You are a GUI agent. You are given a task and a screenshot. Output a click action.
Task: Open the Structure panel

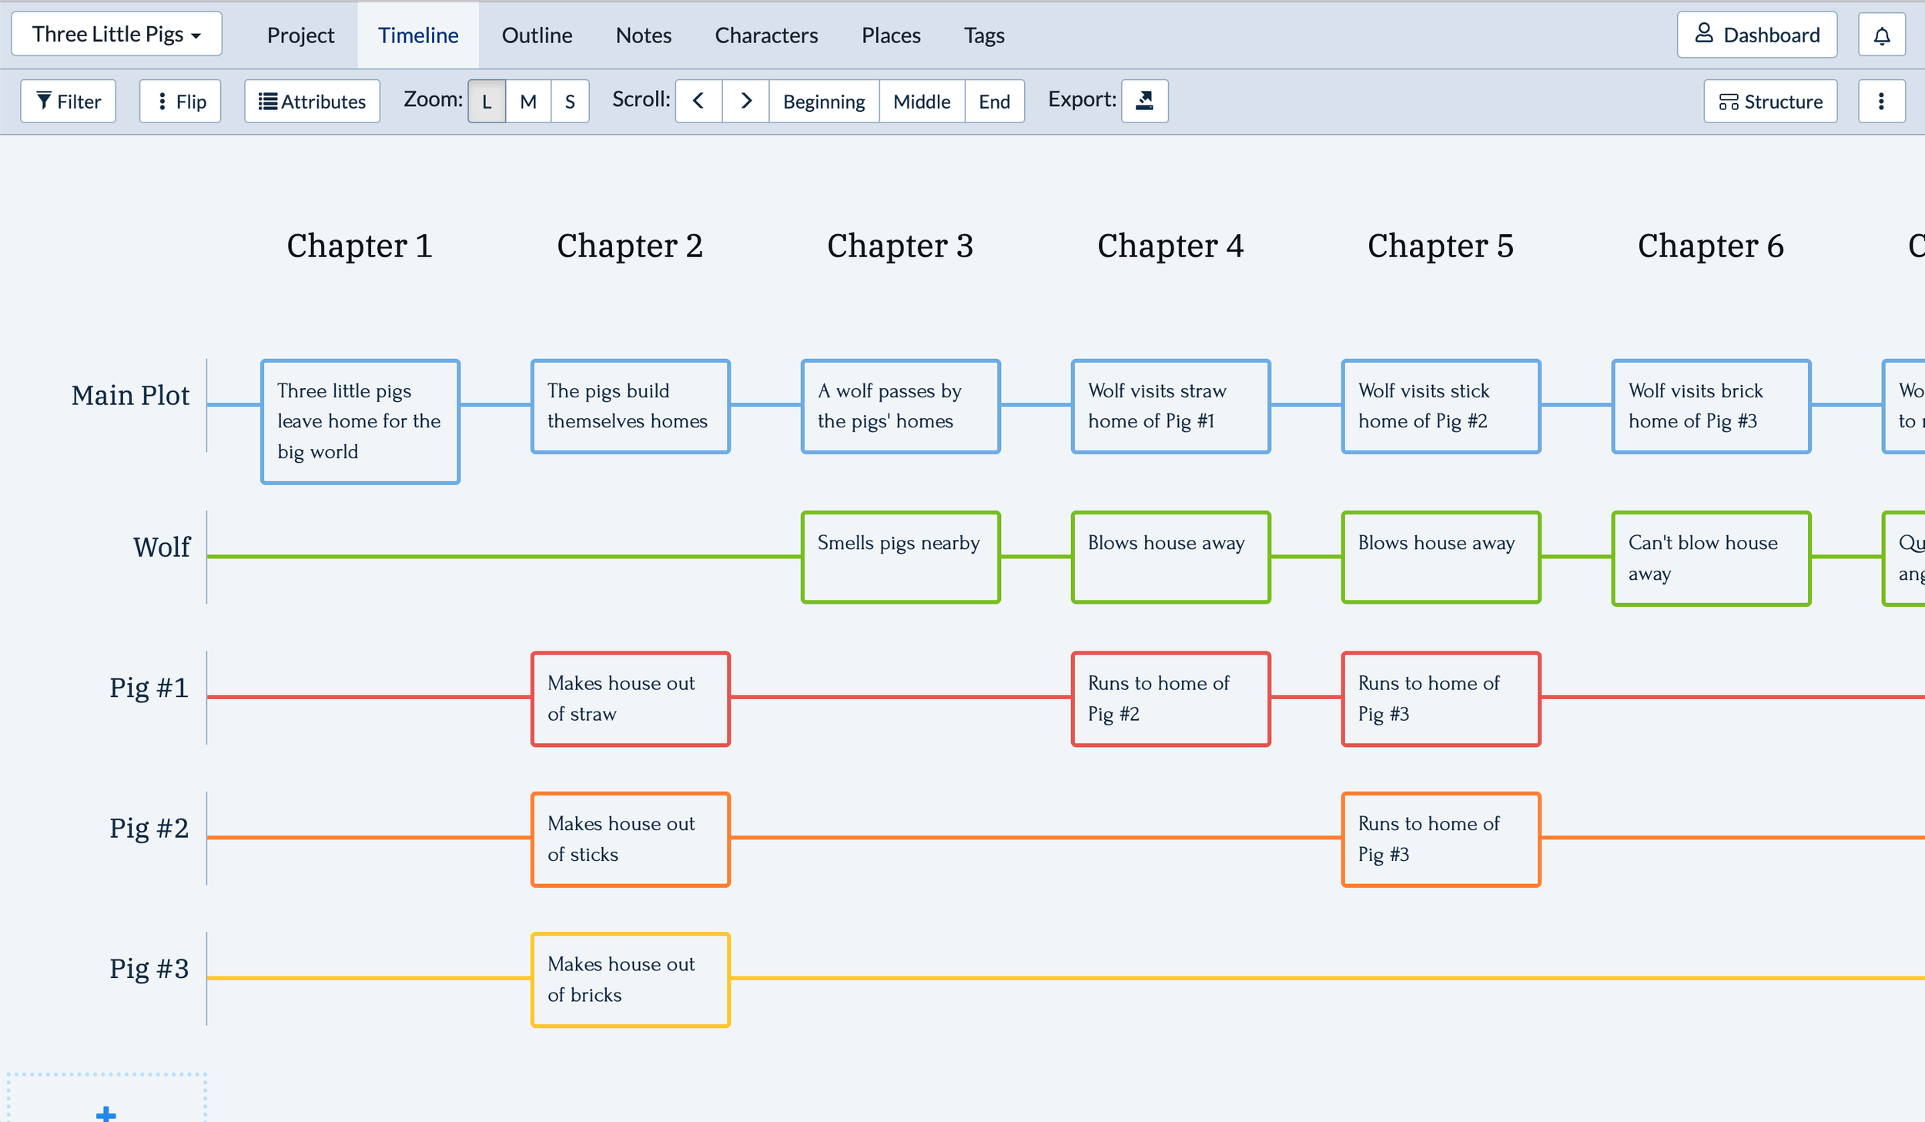click(1769, 102)
